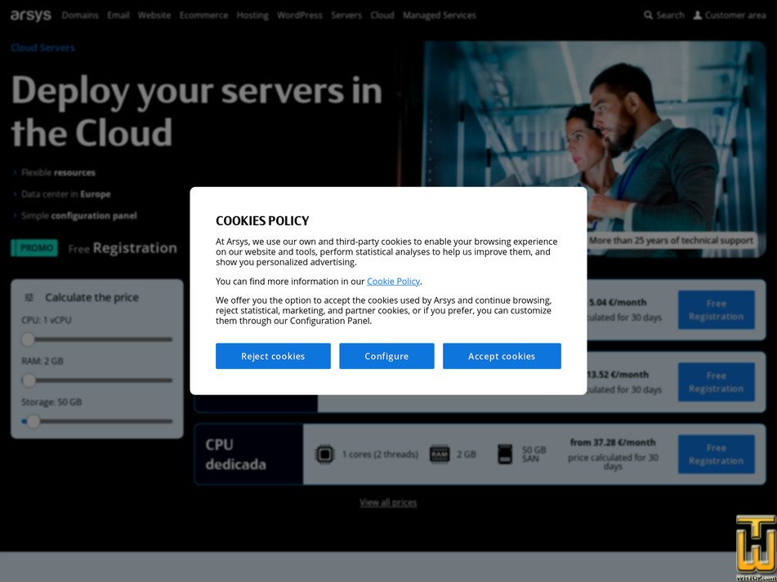This screenshot has width=777, height=582.
Task: Click the 'Data center in Europe' bullet
Action: point(66,194)
